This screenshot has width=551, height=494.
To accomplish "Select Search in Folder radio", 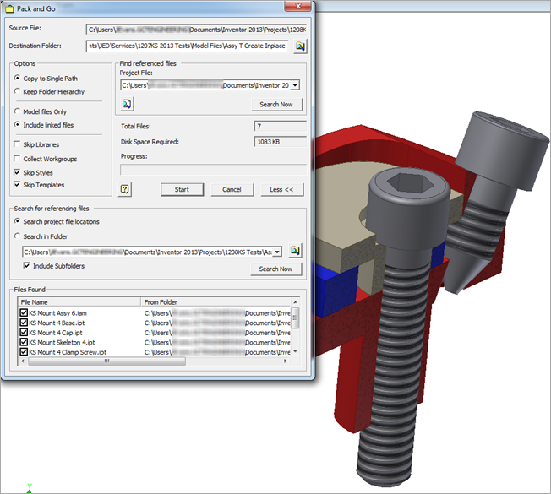I will (17, 236).
